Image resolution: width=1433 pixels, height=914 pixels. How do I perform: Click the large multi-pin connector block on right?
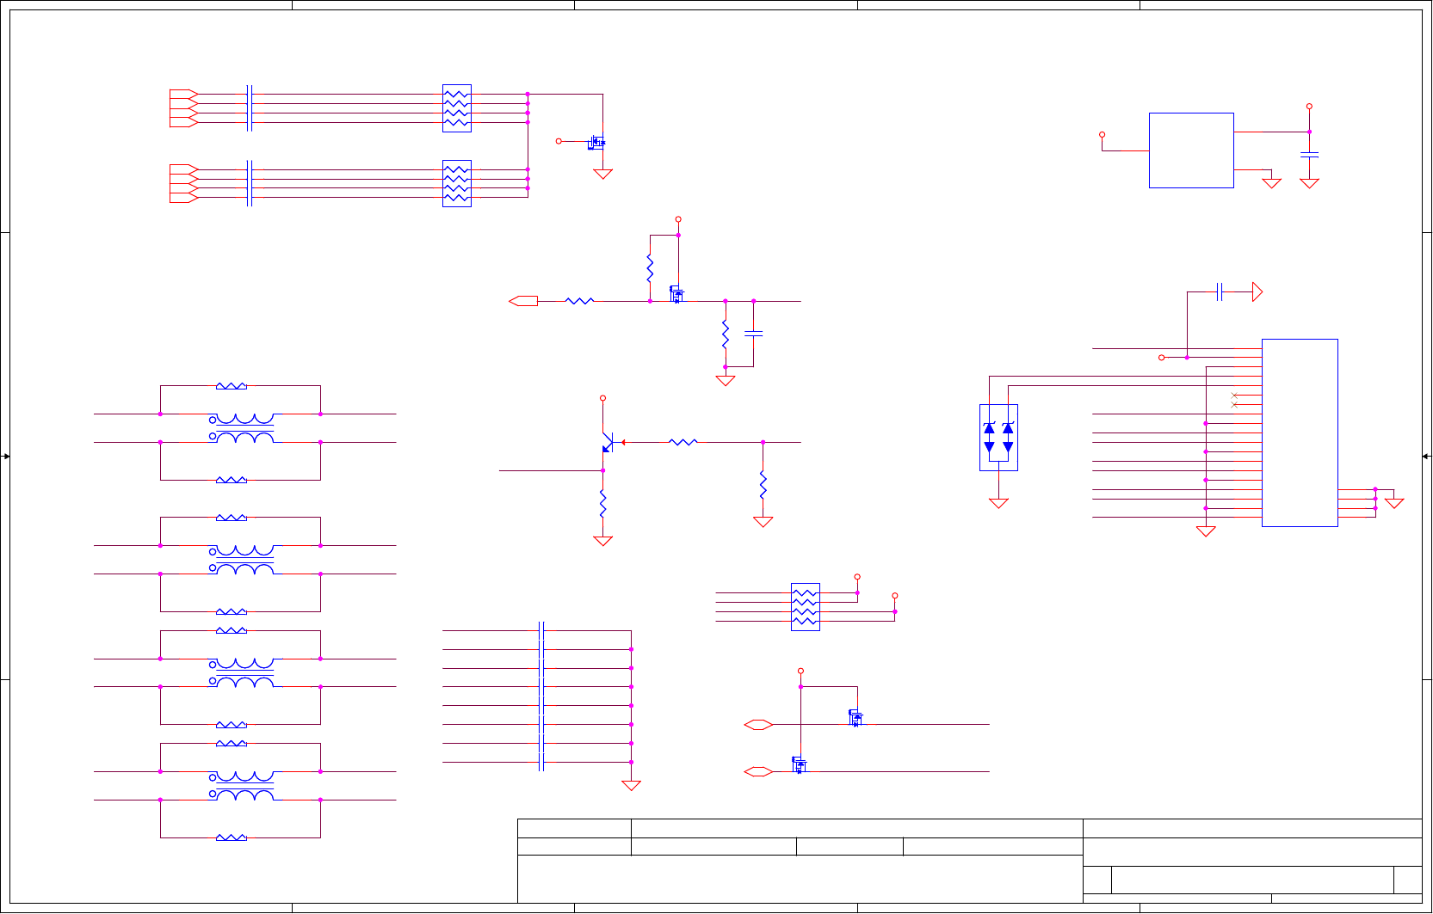click(x=1300, y=432)
